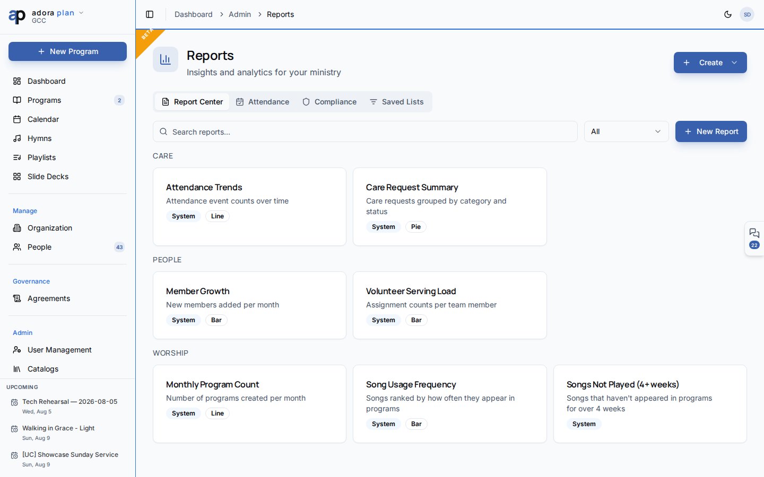Click the Create button
This screenshot has height=477, width=764.
[710, 63]
